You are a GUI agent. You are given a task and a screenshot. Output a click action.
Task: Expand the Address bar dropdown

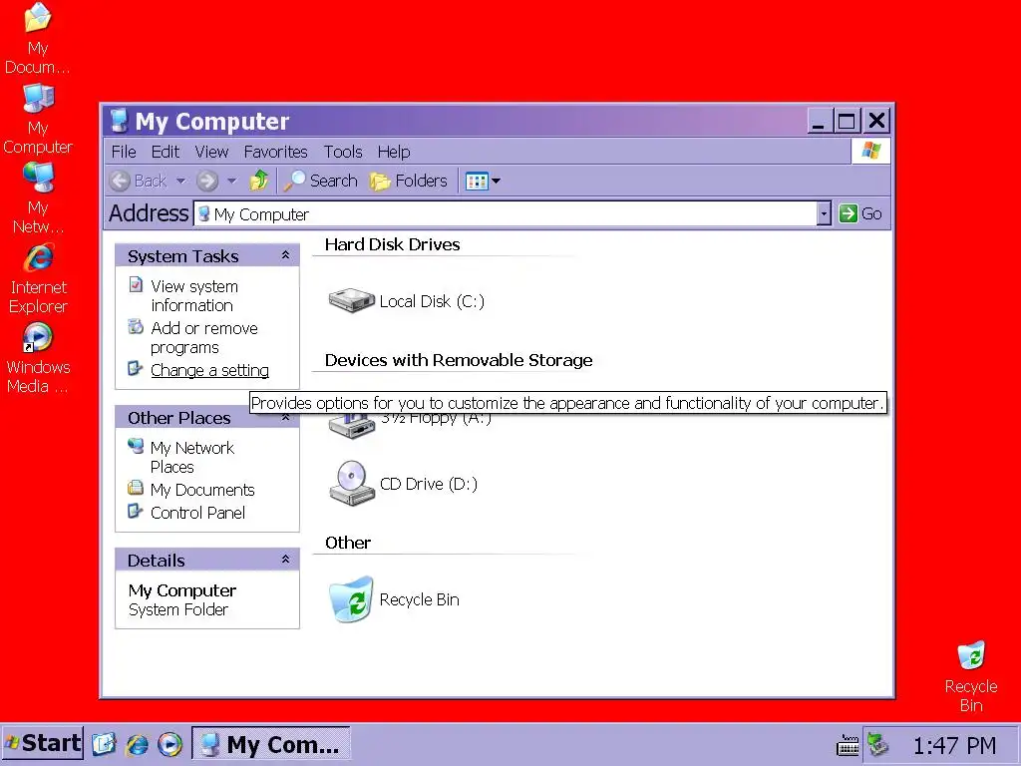[x=824, y=213]
